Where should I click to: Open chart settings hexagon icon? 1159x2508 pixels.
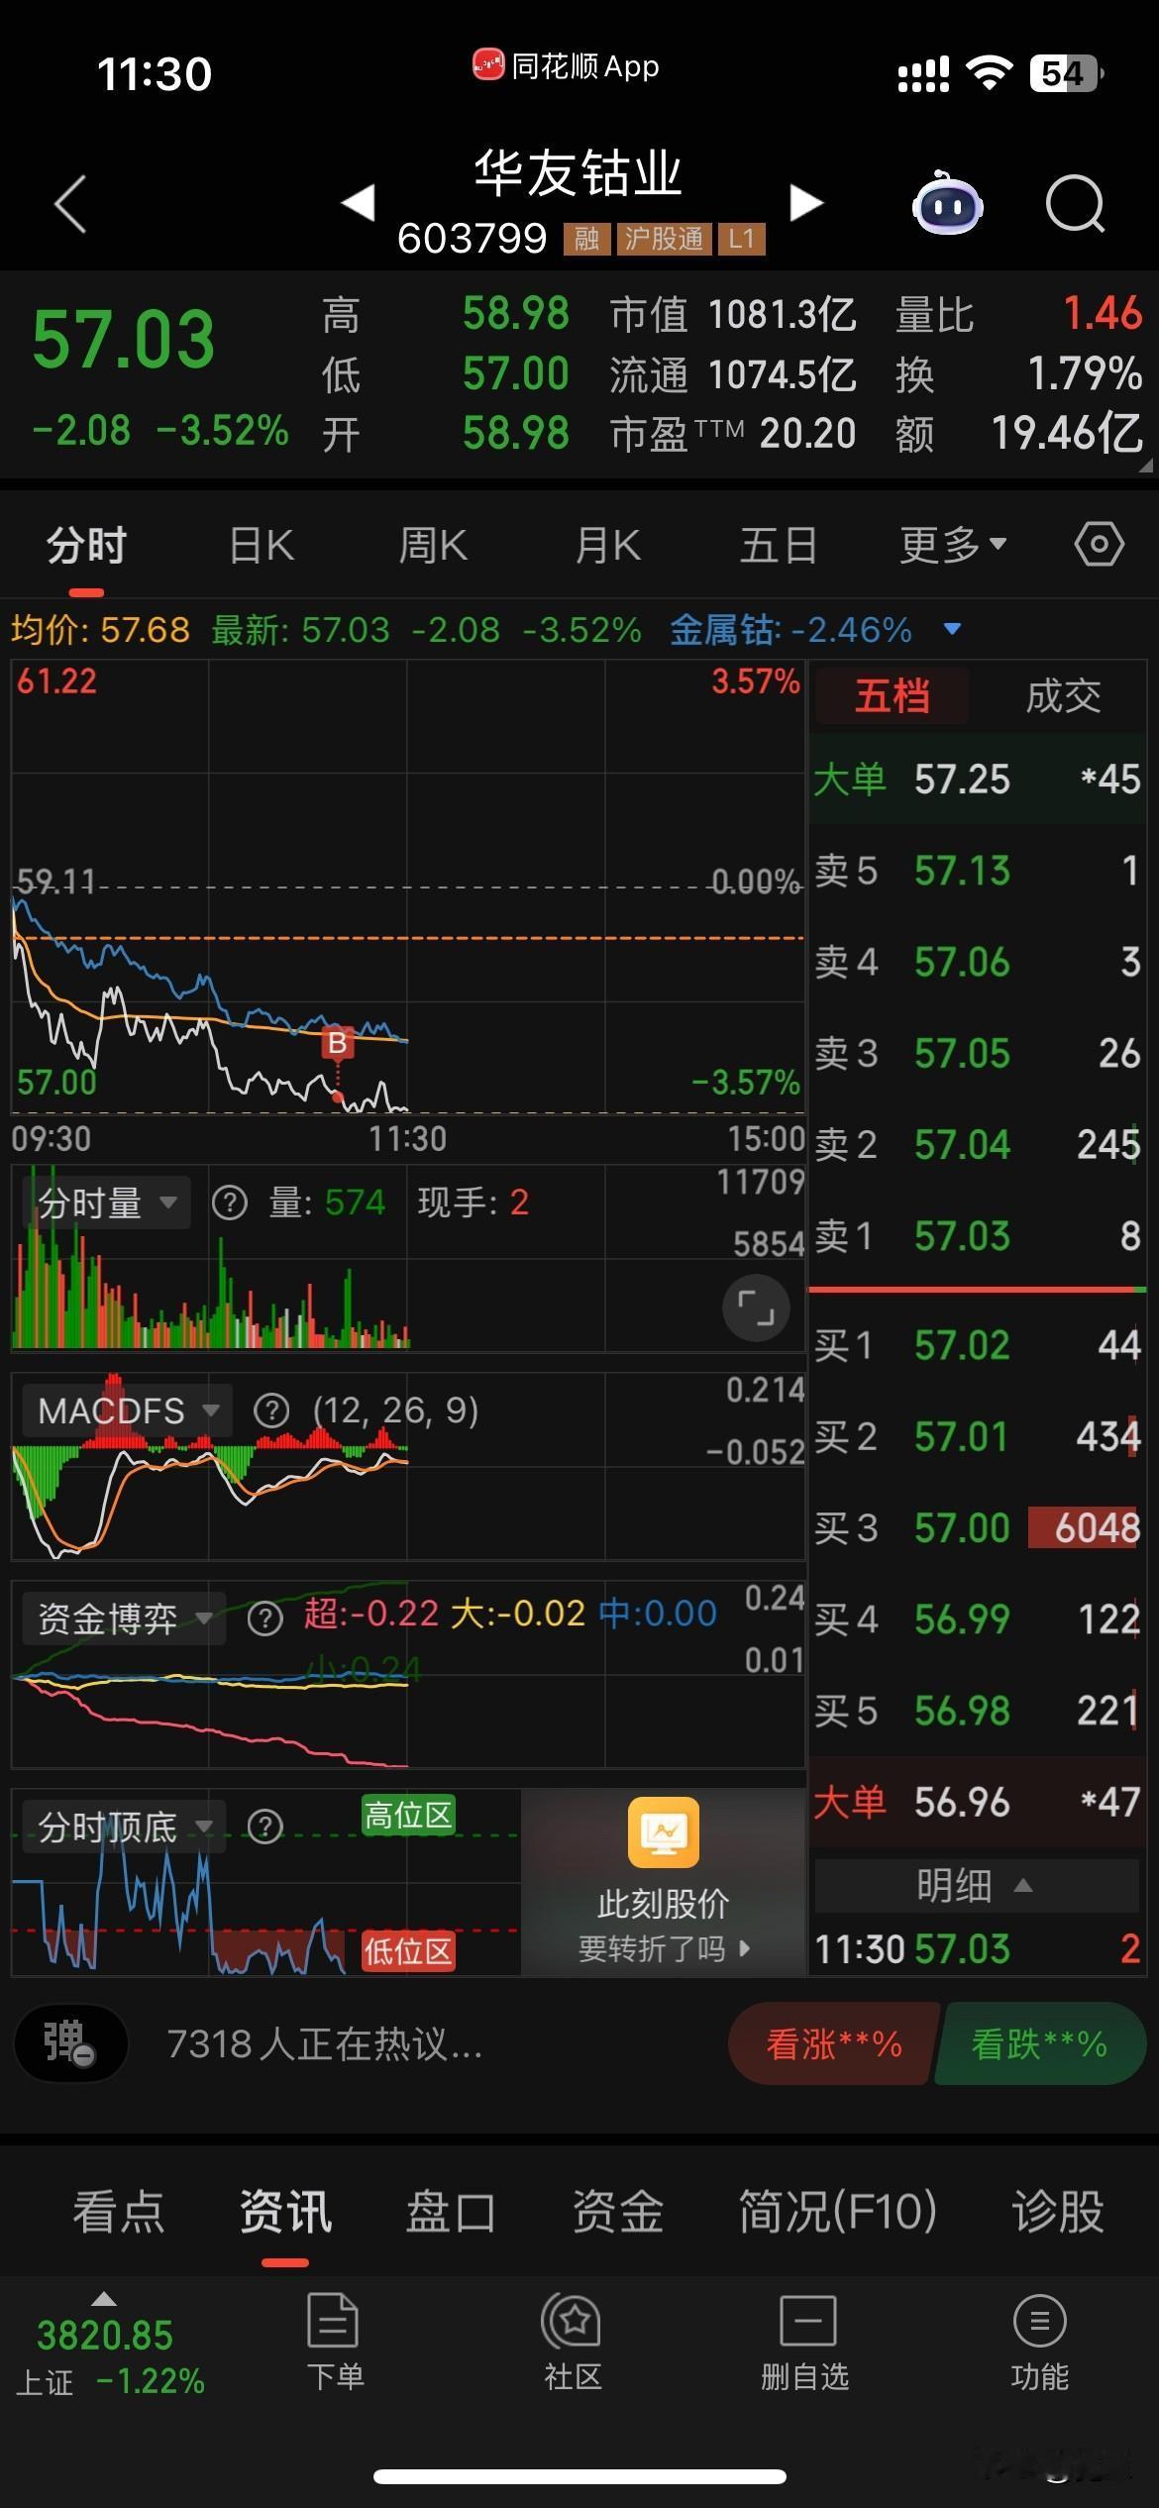pos(1099,545)
